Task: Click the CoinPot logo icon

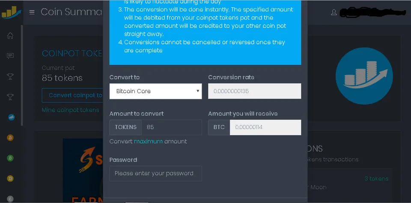Action: [x=11, y=12]
